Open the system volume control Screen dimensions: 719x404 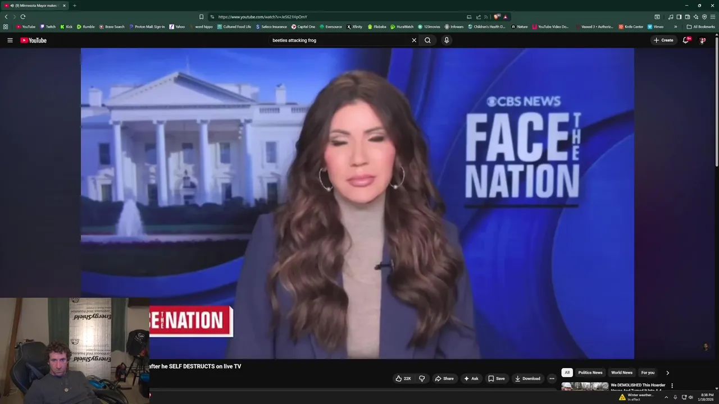[691, 397]
